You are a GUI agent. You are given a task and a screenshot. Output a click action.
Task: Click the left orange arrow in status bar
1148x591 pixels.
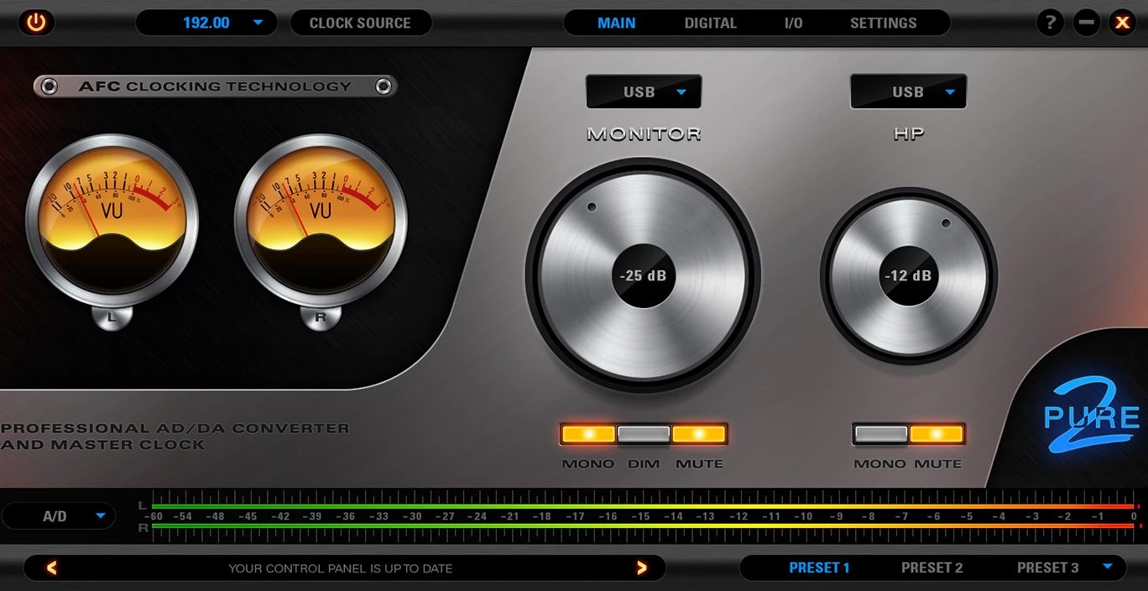pyautogui.click(x=51, y=568)
